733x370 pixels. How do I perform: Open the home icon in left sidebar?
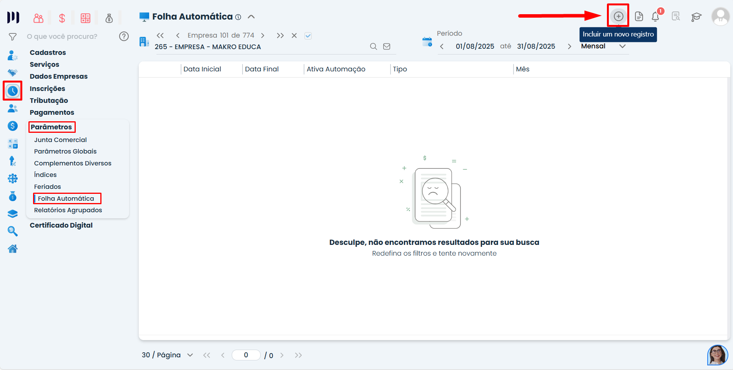13,249
